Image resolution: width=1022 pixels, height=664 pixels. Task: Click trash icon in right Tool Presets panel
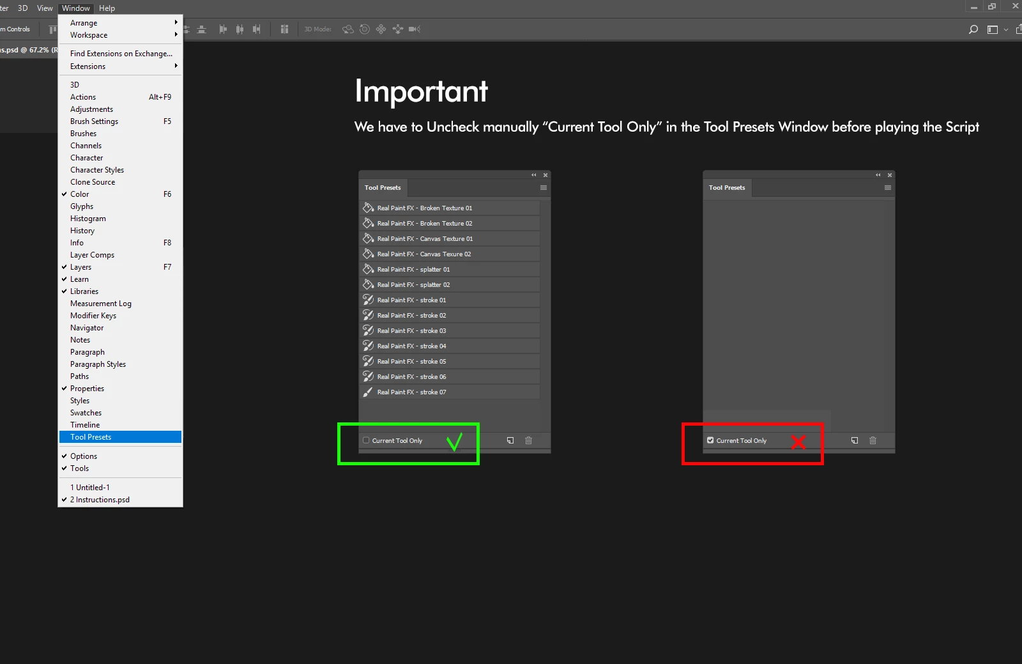coord(873,440)
